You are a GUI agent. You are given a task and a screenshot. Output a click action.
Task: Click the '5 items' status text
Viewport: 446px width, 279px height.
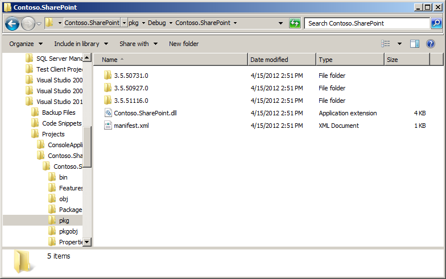(59, 256)
